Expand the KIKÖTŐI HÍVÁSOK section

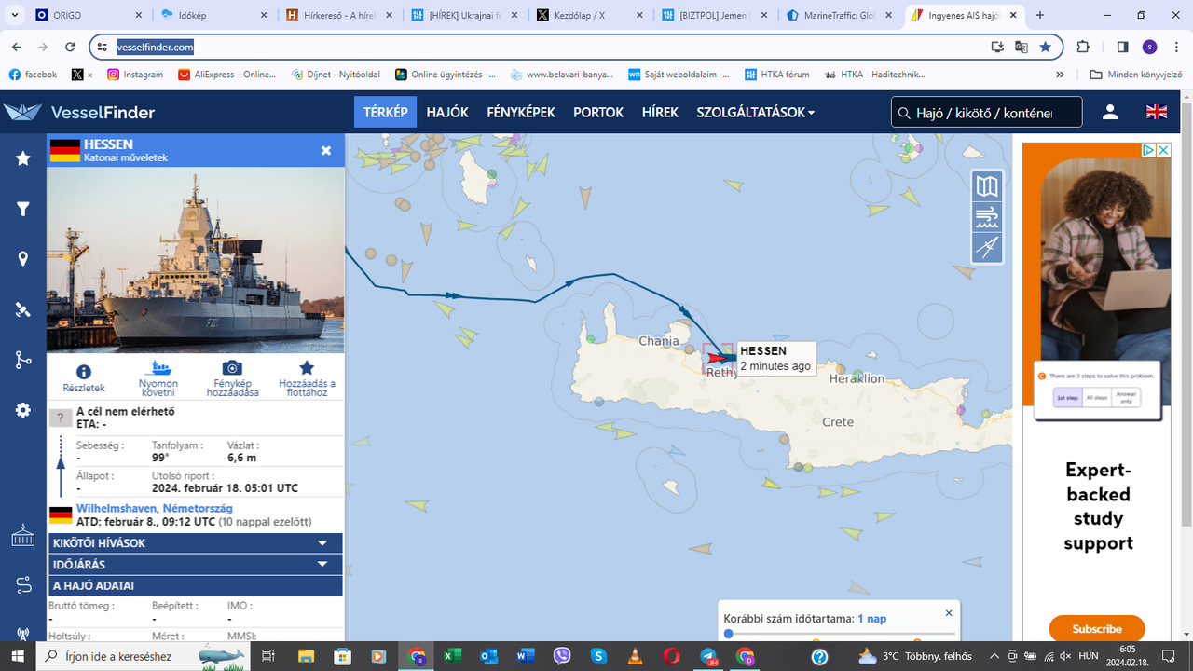point(196,542)
